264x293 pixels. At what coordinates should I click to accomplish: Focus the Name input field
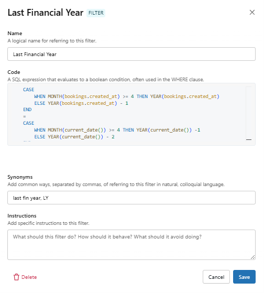pyautogui.click(x=131, y=54)
